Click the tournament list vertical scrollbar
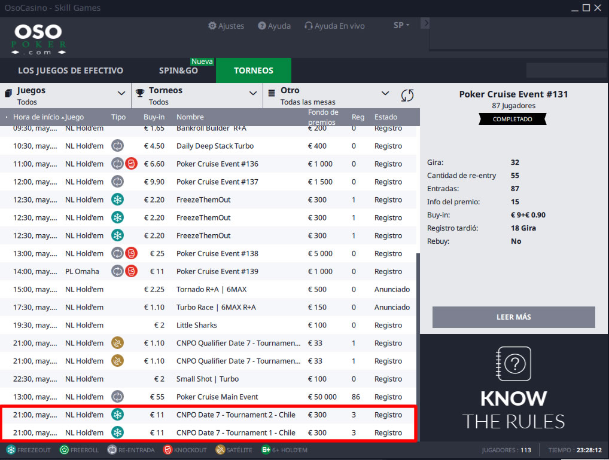 (x=418, y=346)
